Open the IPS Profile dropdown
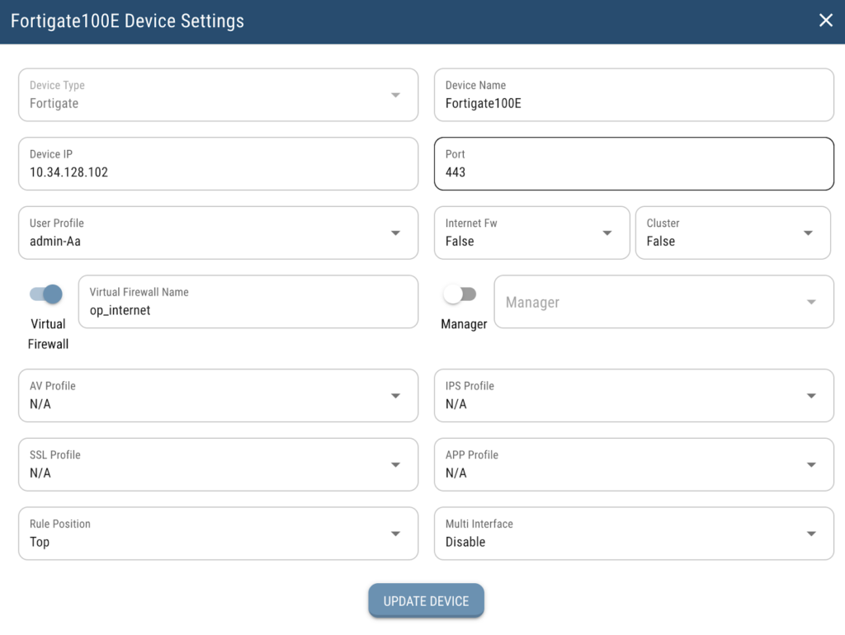 pyautogui.click(x=634, y=396)
